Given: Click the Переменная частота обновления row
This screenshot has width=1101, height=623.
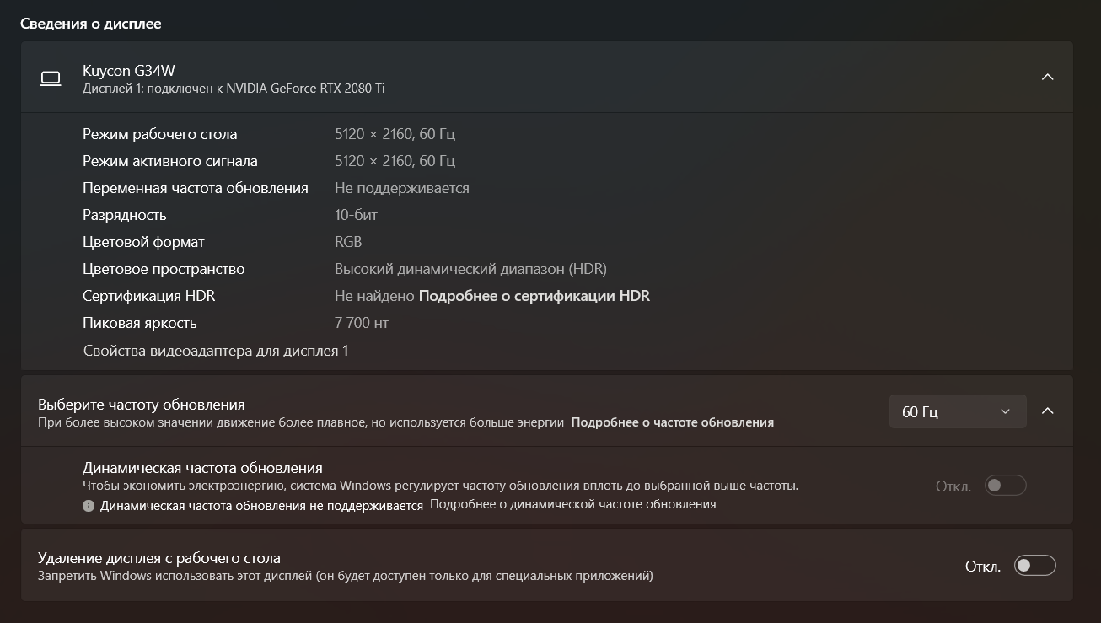Looking at the screenshot, I should 547,188.
